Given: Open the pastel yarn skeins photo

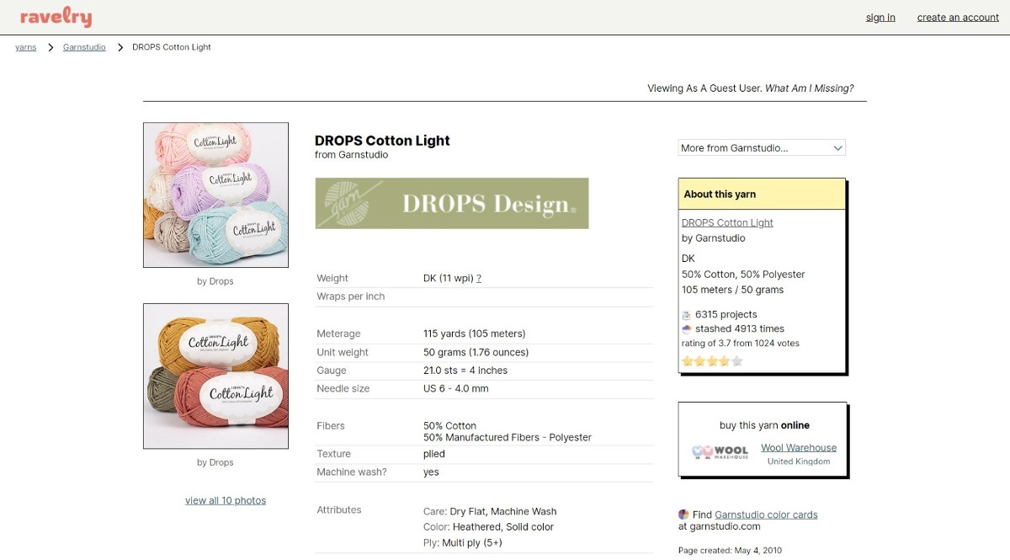Looking at the screenshot, I should point(215,195).
